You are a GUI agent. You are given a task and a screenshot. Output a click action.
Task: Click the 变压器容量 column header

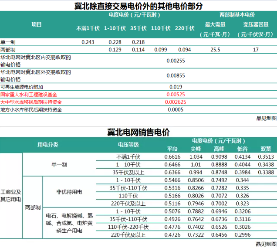tap(256, 24)
